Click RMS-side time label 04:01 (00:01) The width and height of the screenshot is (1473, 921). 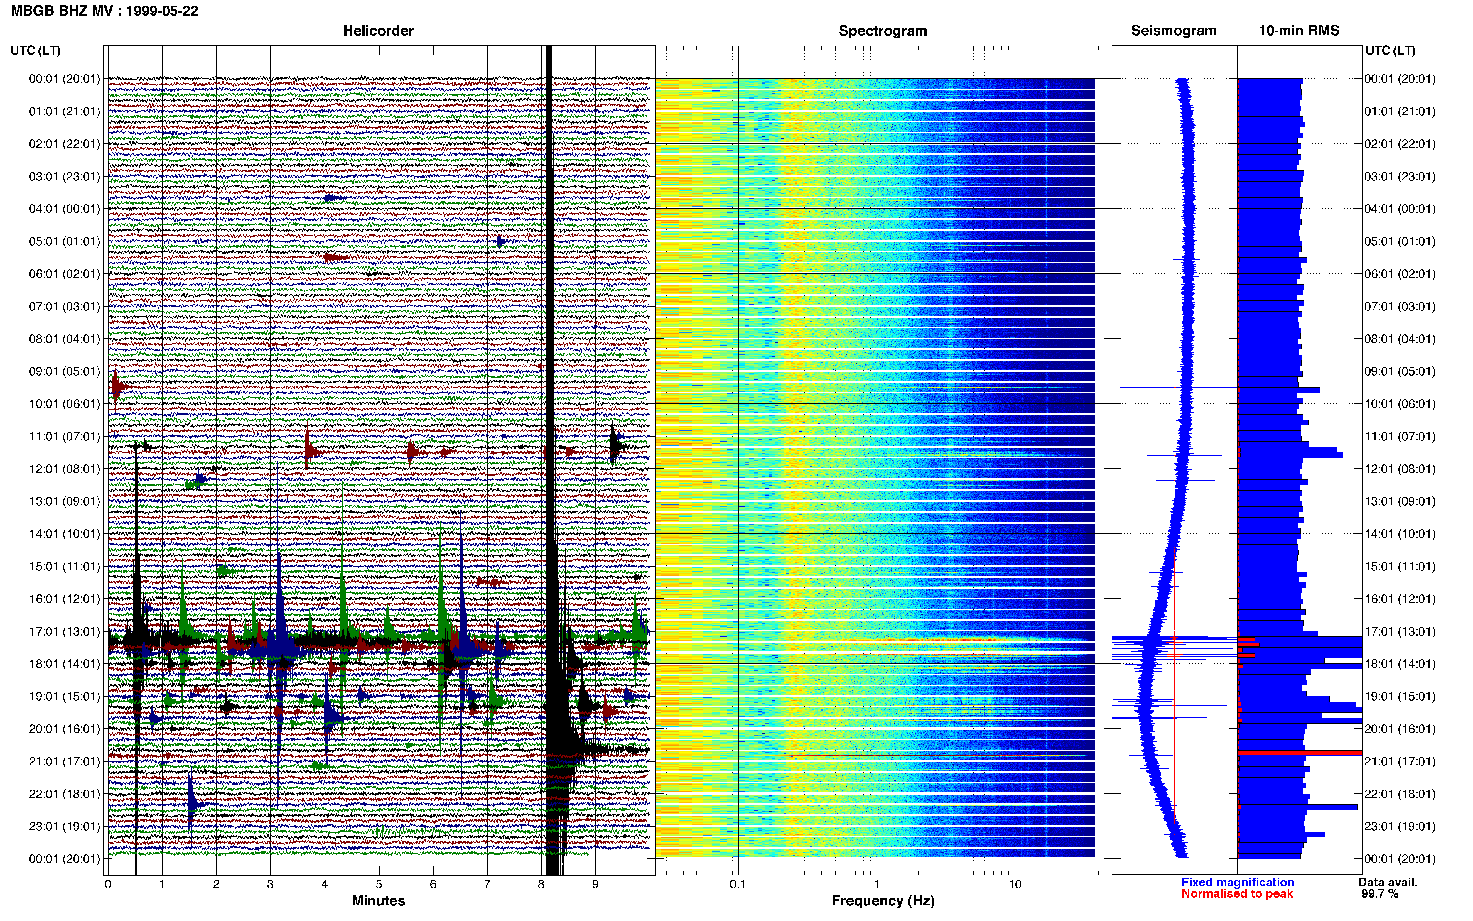pos(1400,209)
